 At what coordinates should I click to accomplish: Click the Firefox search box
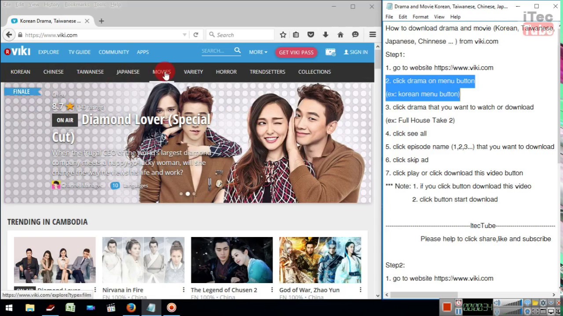[x=240, y=35]
